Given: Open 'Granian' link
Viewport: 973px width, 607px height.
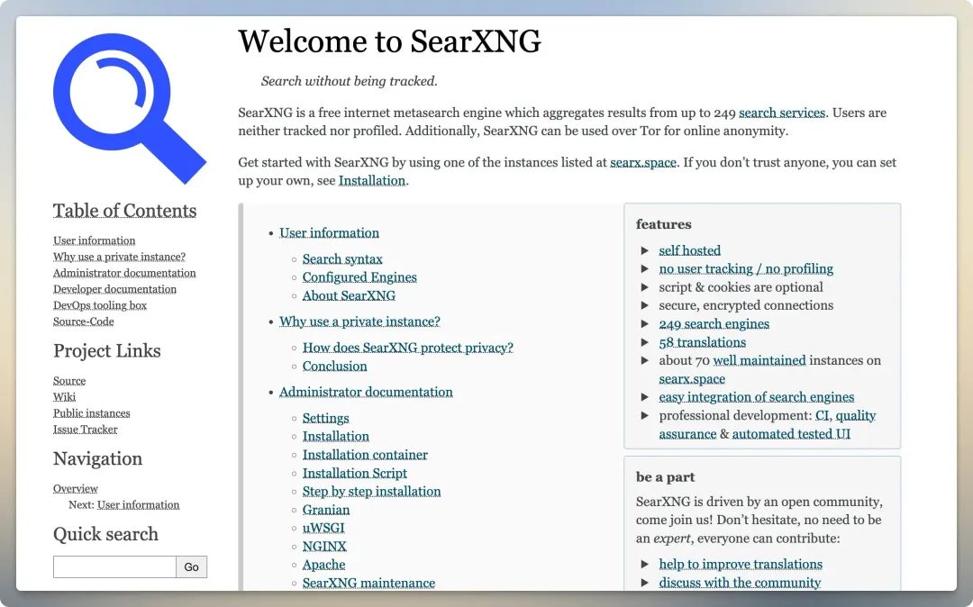Looking at the screenshot, I should (x=326, y=511).
